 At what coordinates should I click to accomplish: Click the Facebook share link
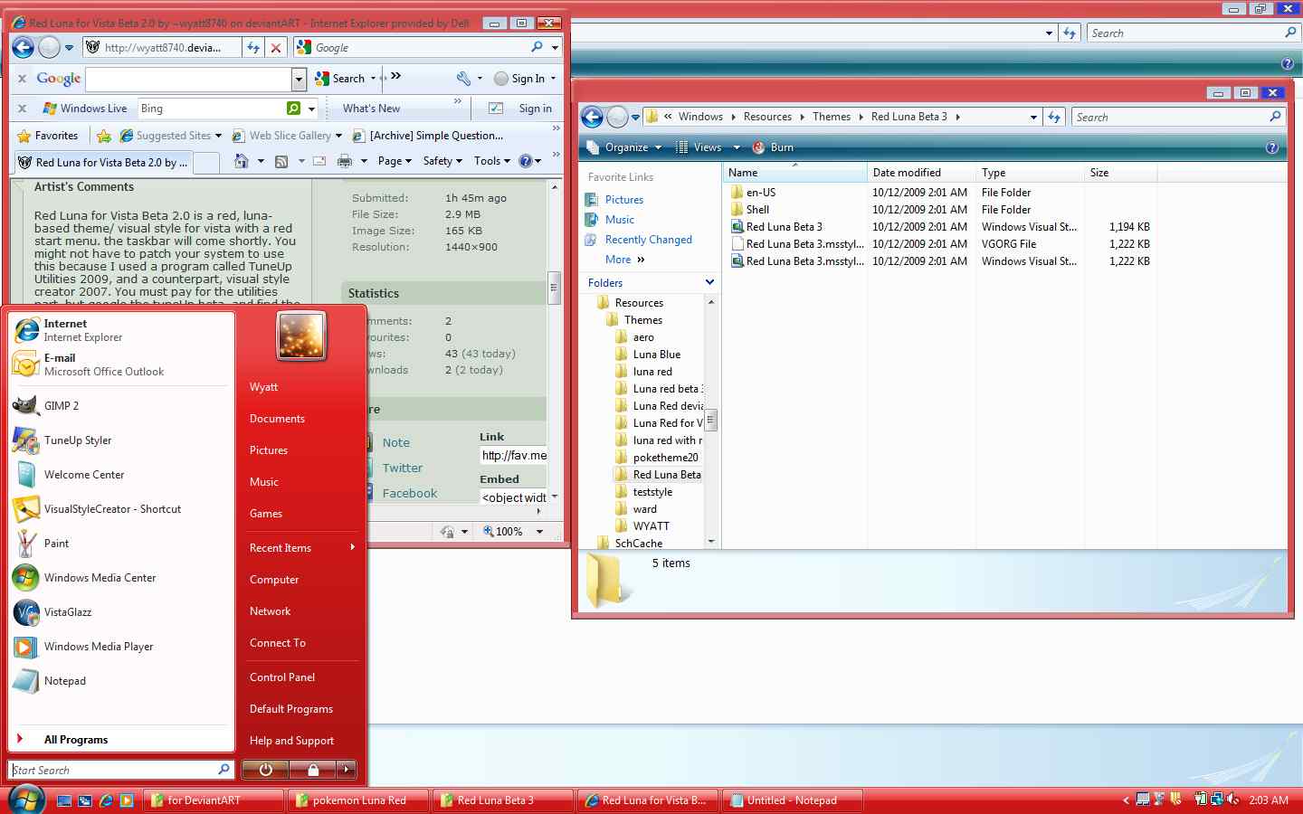409,493
